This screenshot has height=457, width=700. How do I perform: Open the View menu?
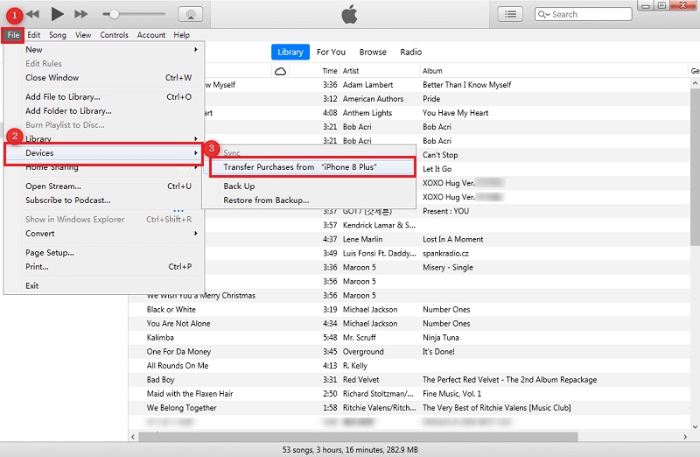point(83,35)
